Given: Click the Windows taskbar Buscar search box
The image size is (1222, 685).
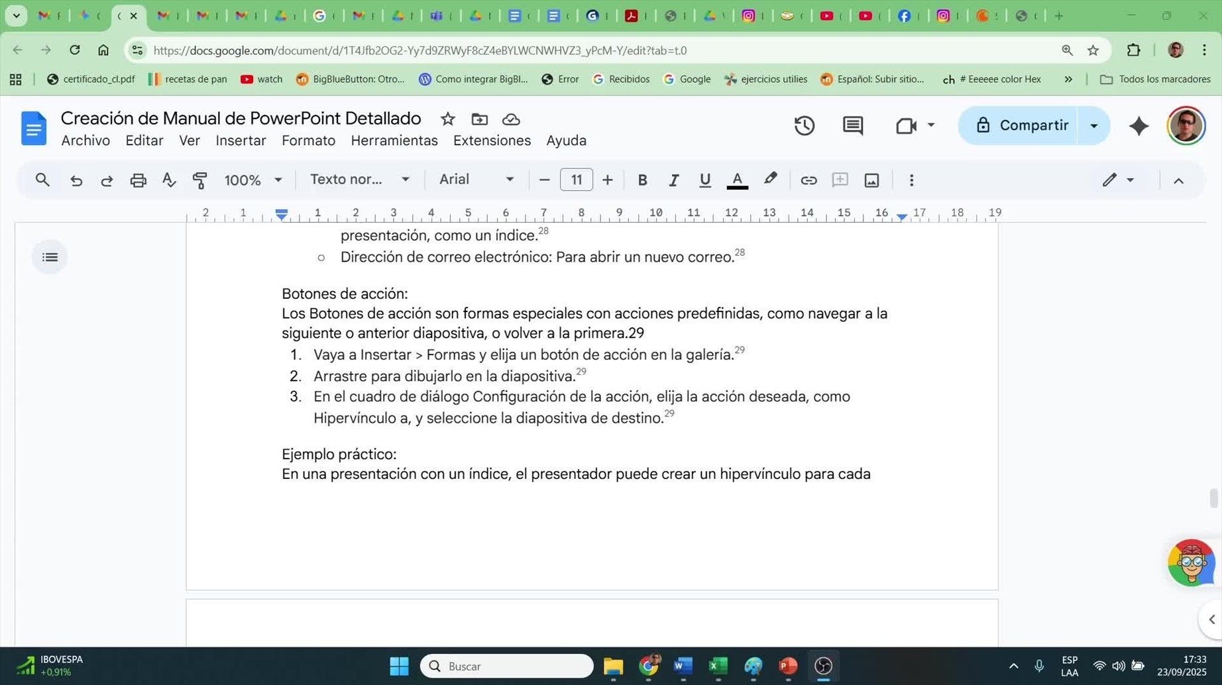Looking at the screenshot, I should coord(507,666).
